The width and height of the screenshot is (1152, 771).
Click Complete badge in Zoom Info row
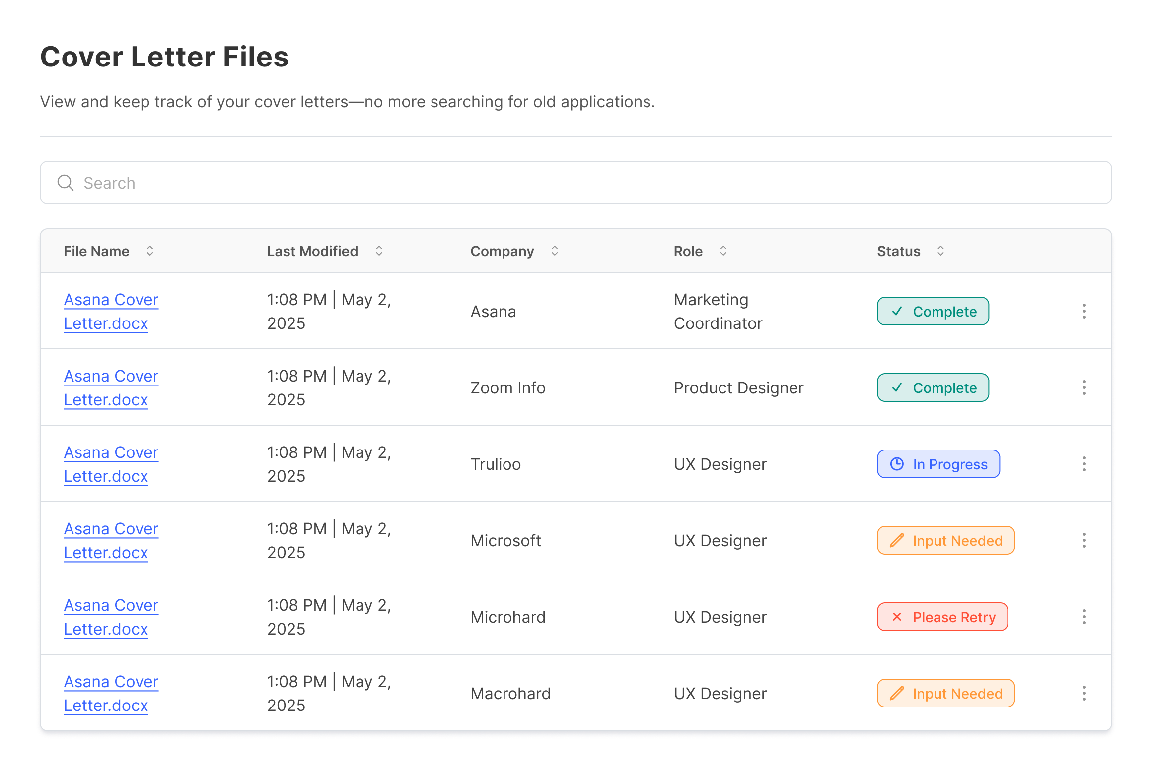pyautogui.click(x=933, y=387)
